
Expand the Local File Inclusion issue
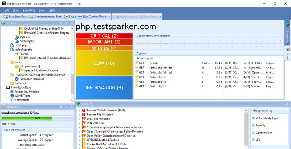tap(79, 119)
